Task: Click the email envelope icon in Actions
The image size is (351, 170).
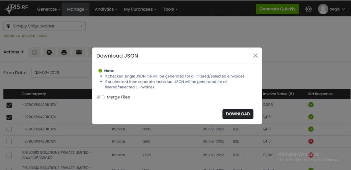Action: tap(79, 52)
